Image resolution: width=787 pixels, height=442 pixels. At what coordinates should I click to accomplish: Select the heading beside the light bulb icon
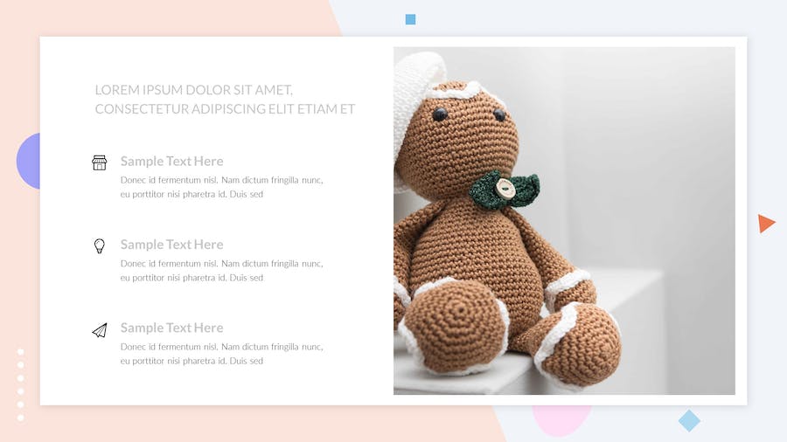coord(171,245)
